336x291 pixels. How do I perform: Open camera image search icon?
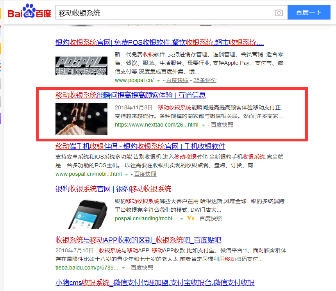pos(279,12)
